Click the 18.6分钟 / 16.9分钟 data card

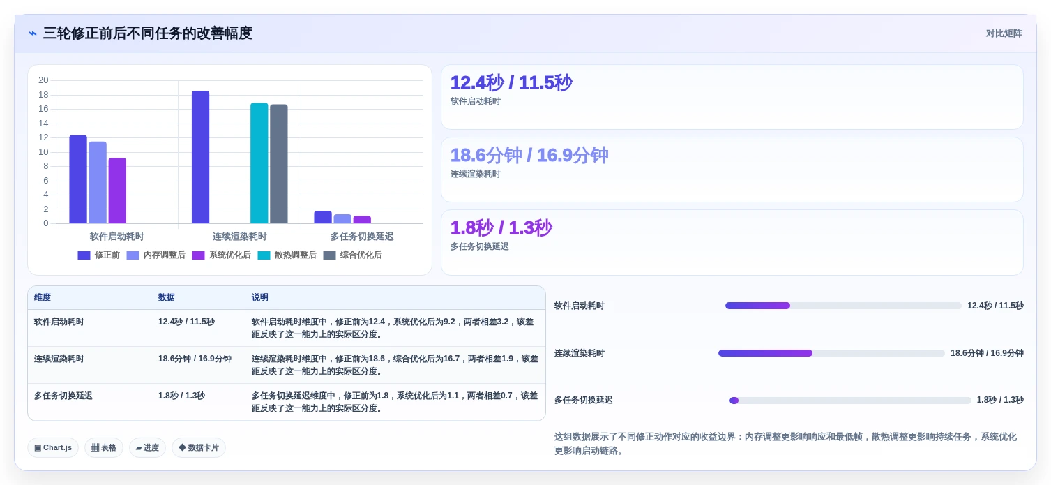(732, 170)
